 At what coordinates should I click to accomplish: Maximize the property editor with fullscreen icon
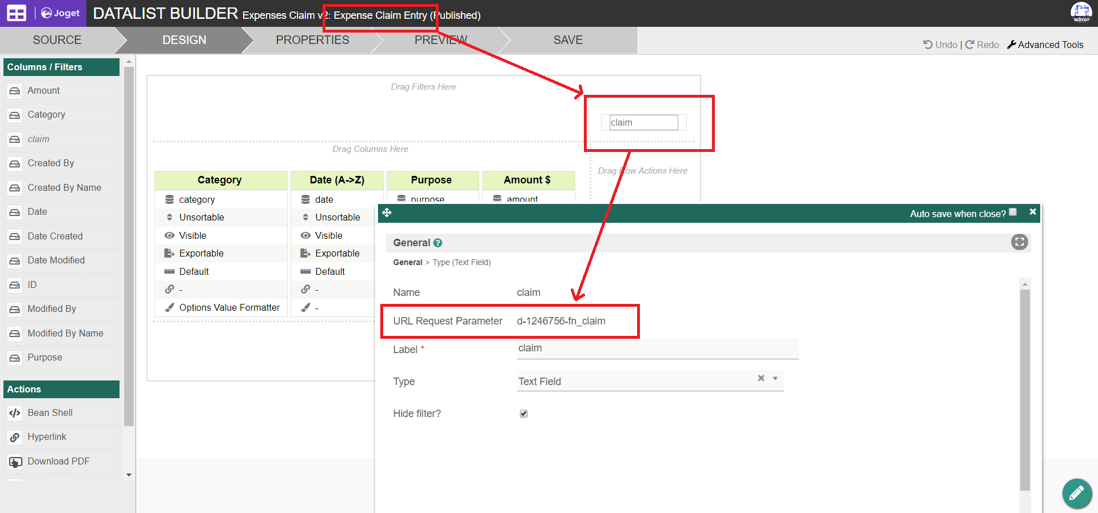click(1019, 242)
